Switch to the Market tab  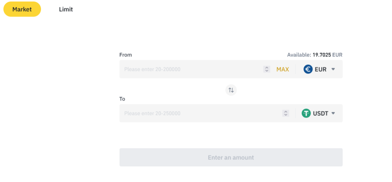[x=22, y=9]
